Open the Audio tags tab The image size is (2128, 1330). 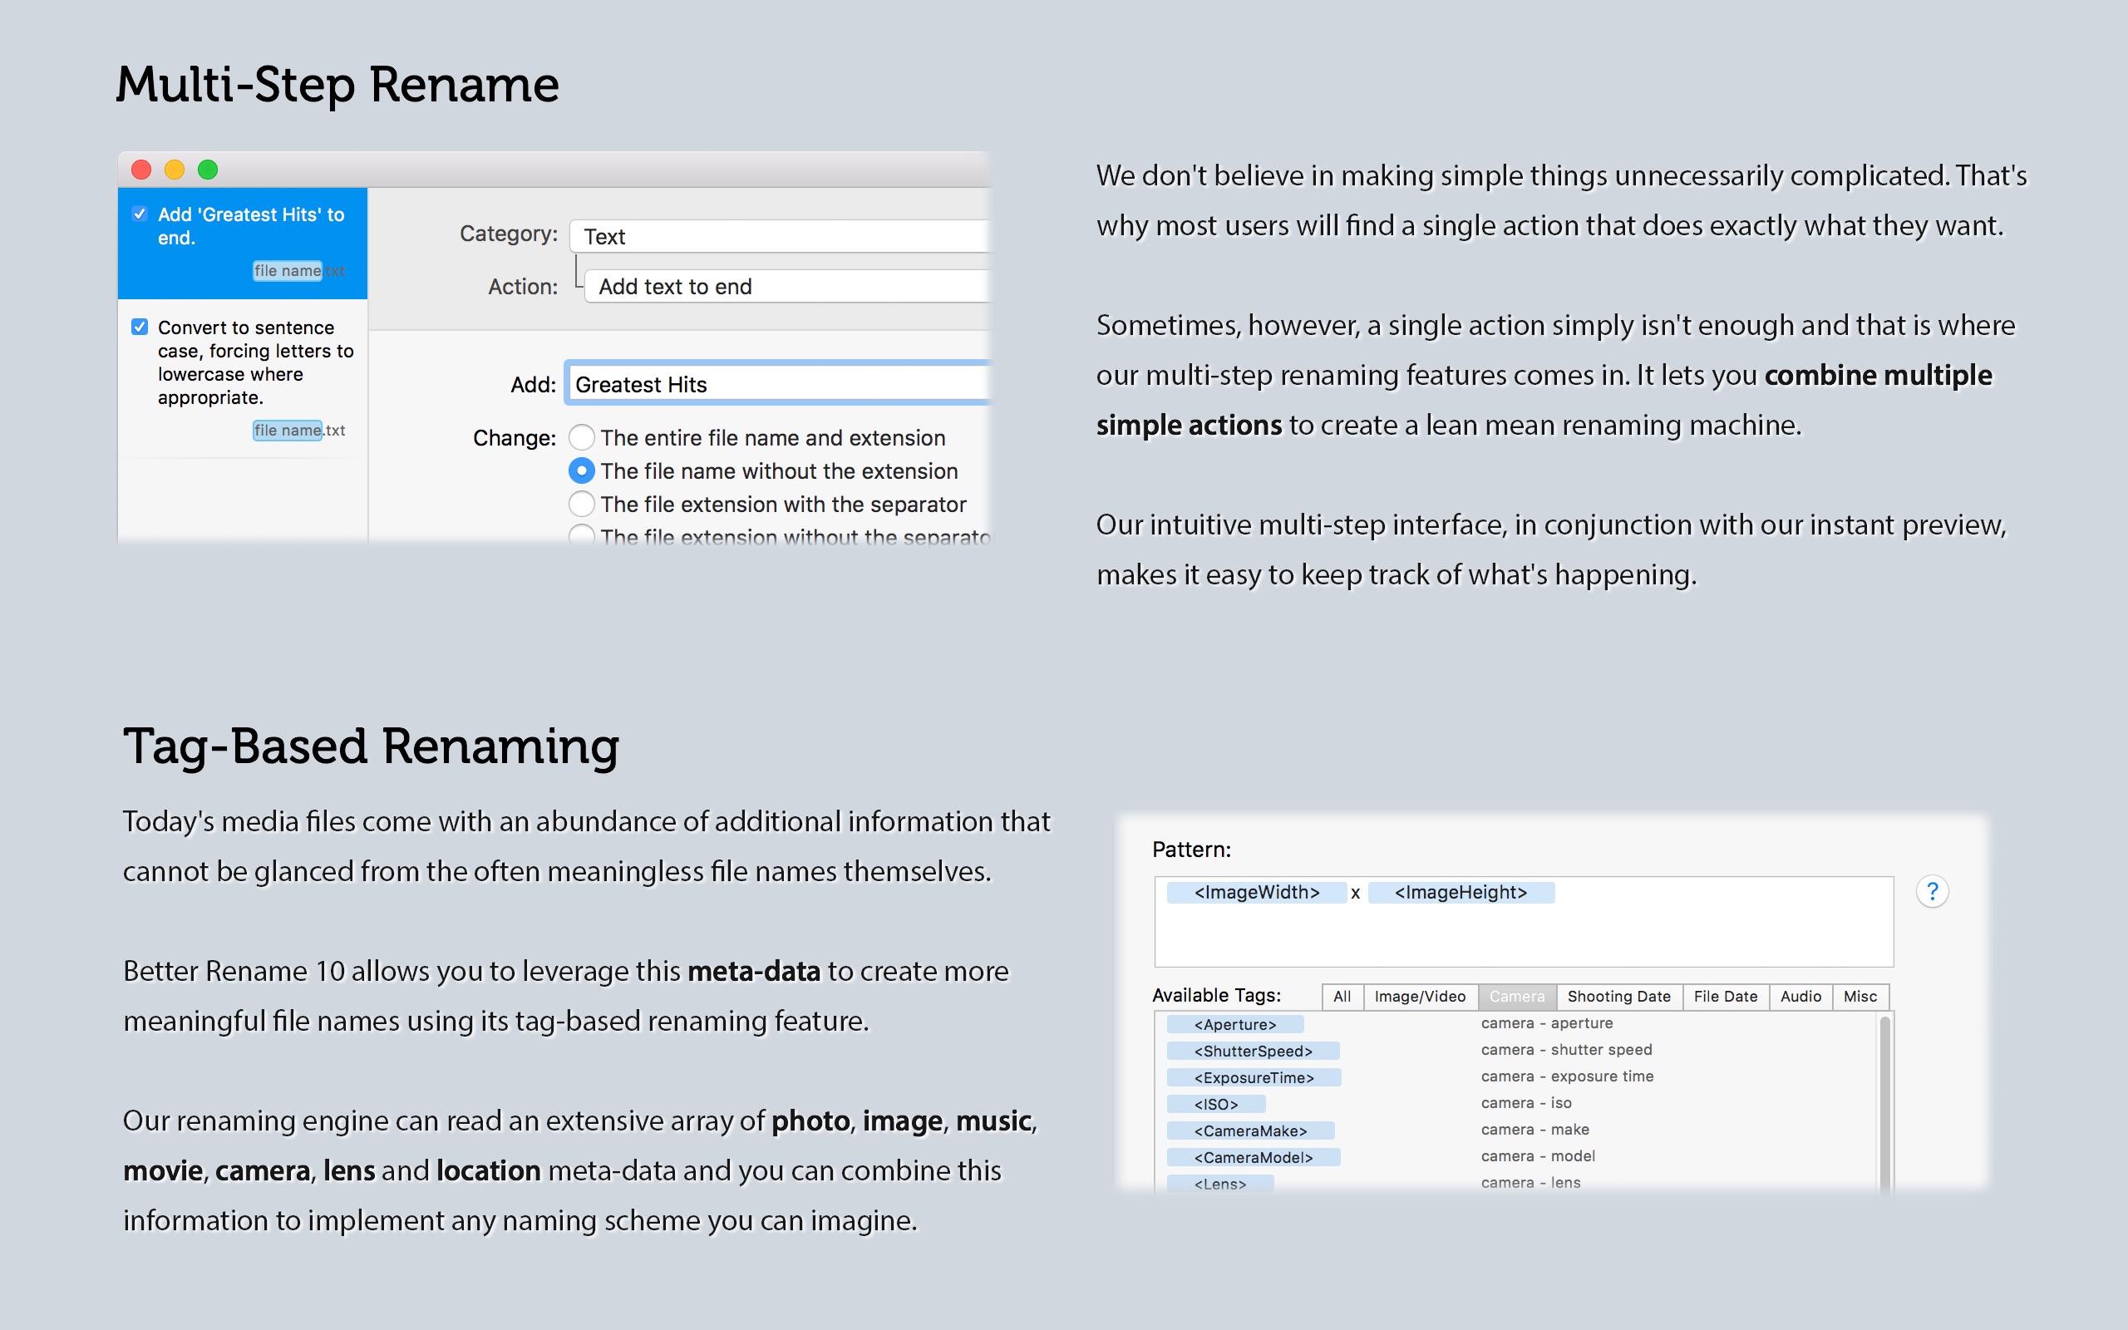click(x=1800, y=997)
